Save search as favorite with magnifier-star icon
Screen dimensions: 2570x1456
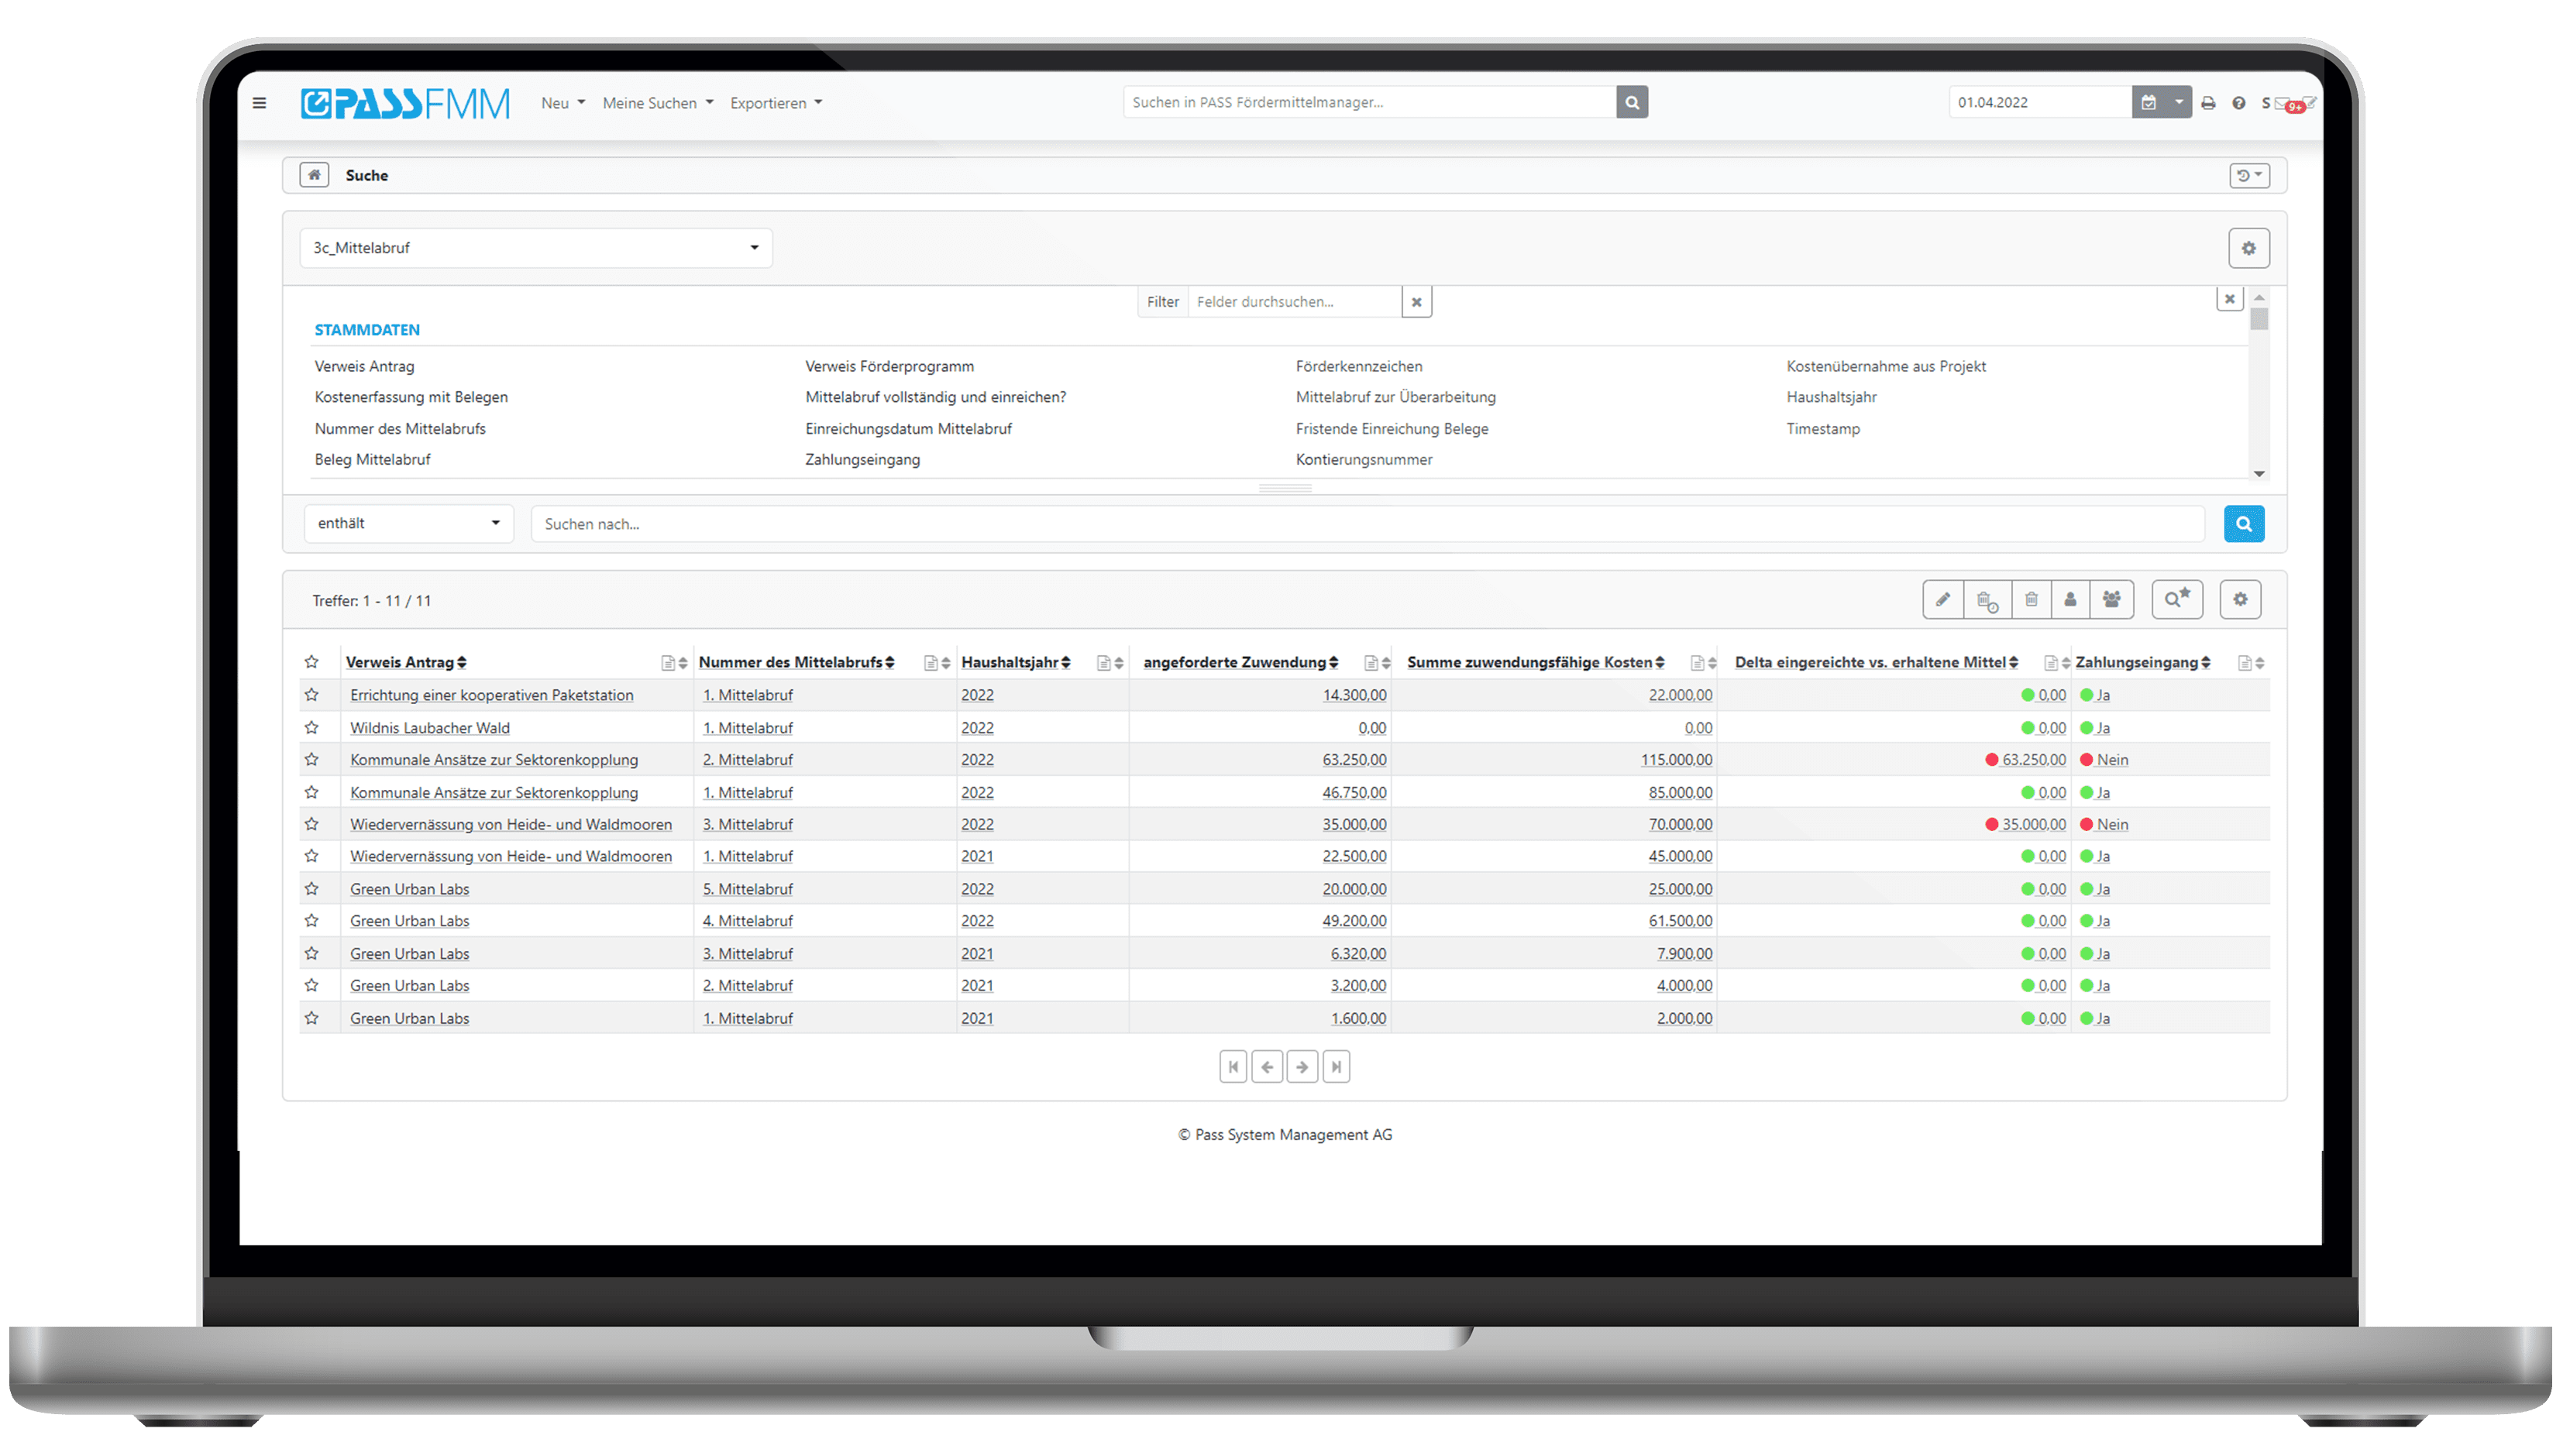pyautogui.click(x=2178, y=600)
